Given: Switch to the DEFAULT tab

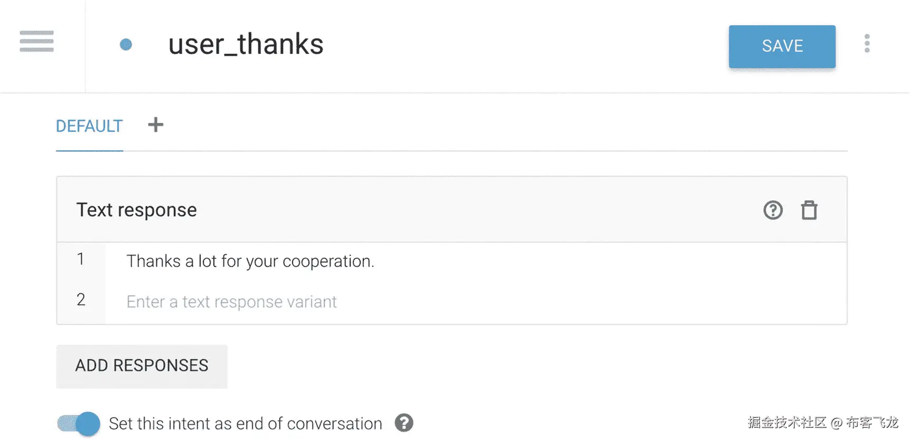Looking at the screenshot, I should pyautogui.click(x=89, y=127).
